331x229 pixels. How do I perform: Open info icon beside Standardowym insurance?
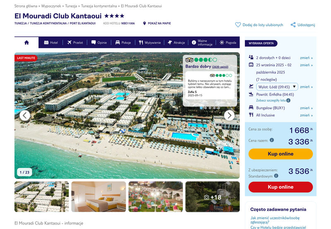coord(276,176)
